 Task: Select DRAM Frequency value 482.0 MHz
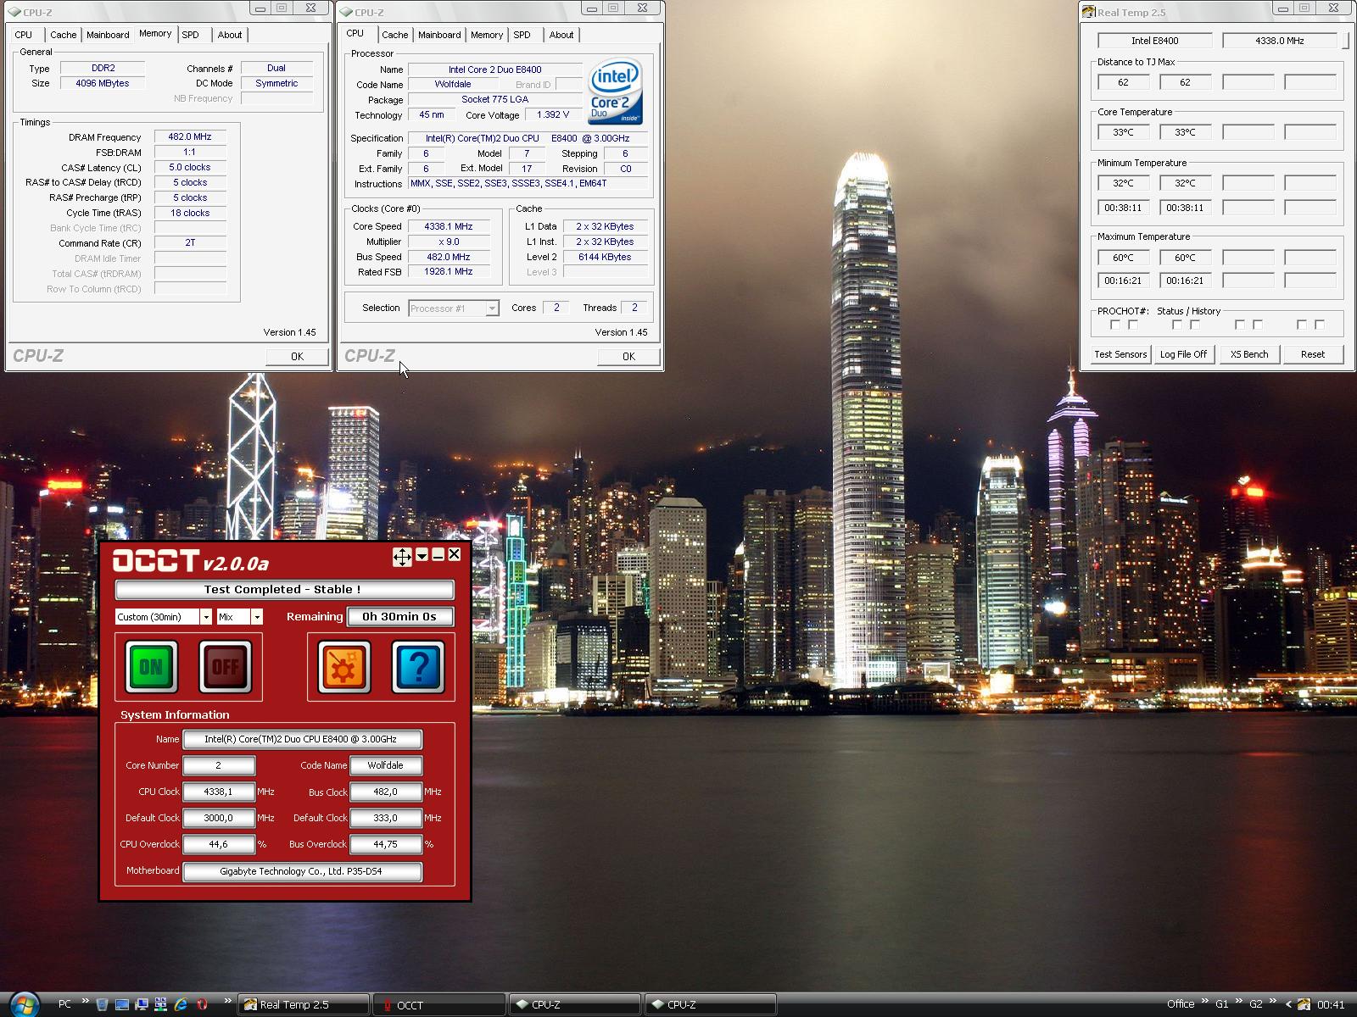tap(190, 136)
